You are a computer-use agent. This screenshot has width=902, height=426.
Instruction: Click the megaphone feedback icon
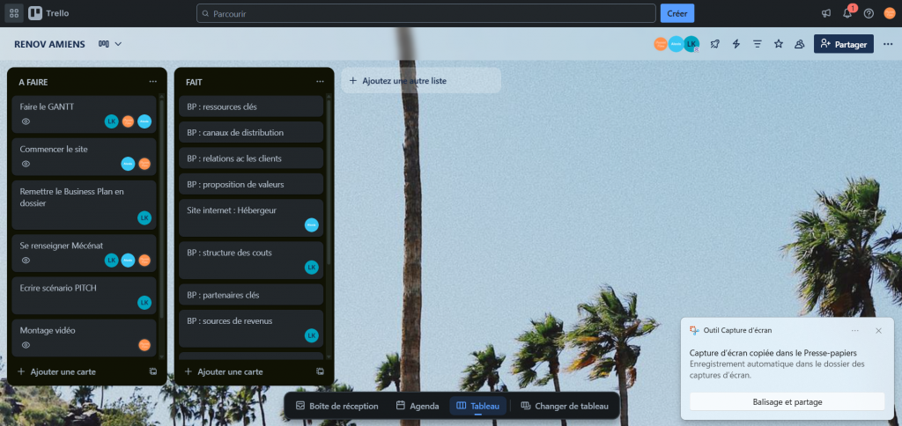826,13
